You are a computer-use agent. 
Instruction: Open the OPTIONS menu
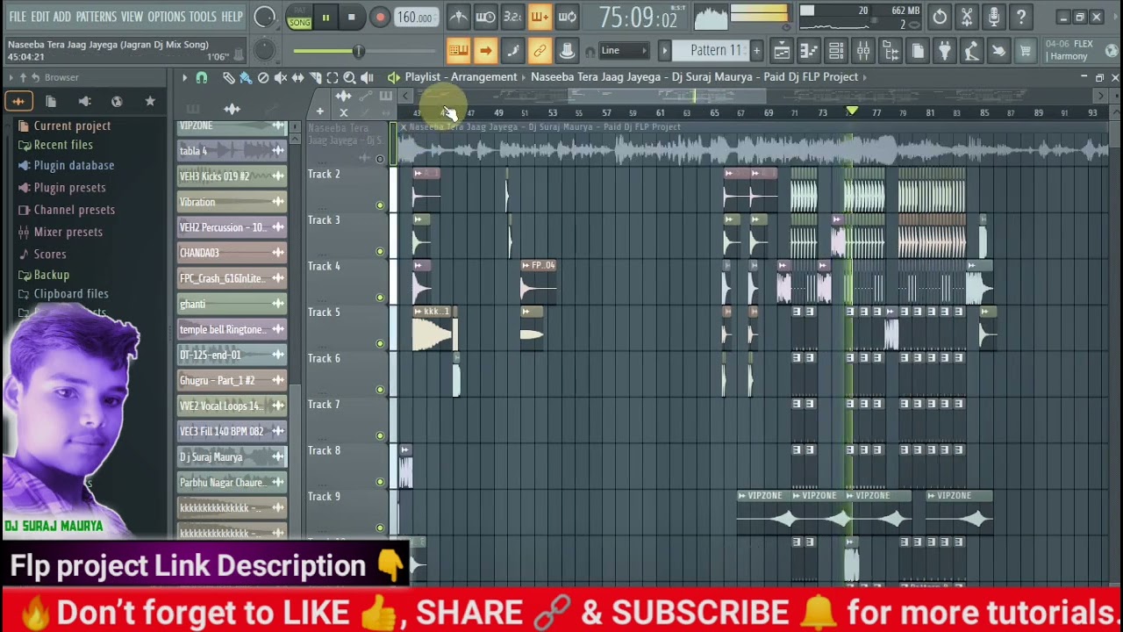pos(167,17)
